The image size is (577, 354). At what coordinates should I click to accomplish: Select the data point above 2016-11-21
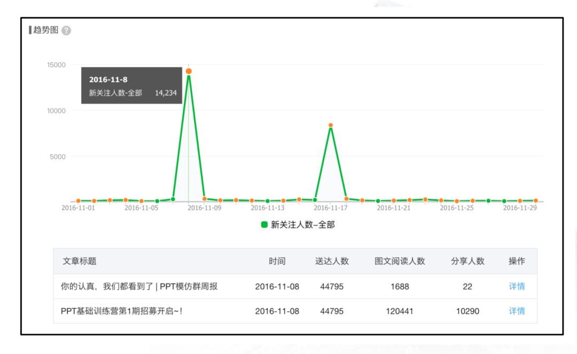tap(394, 201)
